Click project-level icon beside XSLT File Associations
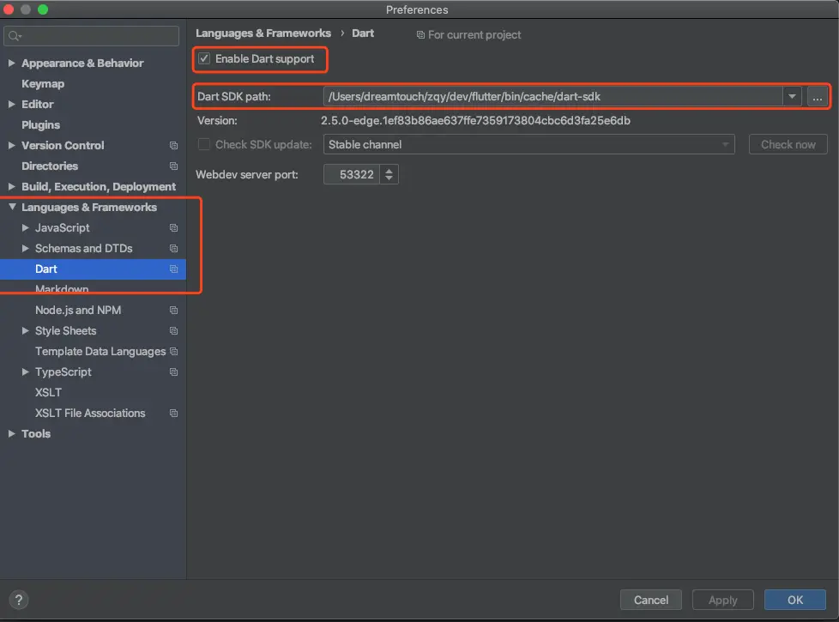Viewport: 839px width, 622px height. point(173,414)
